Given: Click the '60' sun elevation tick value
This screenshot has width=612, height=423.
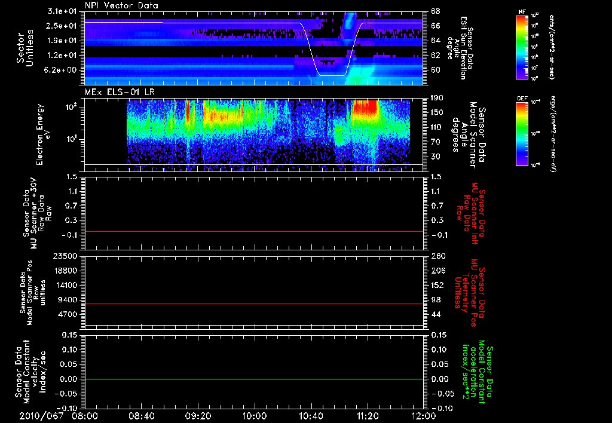Looking at the screenshot, I should (436, 70).
